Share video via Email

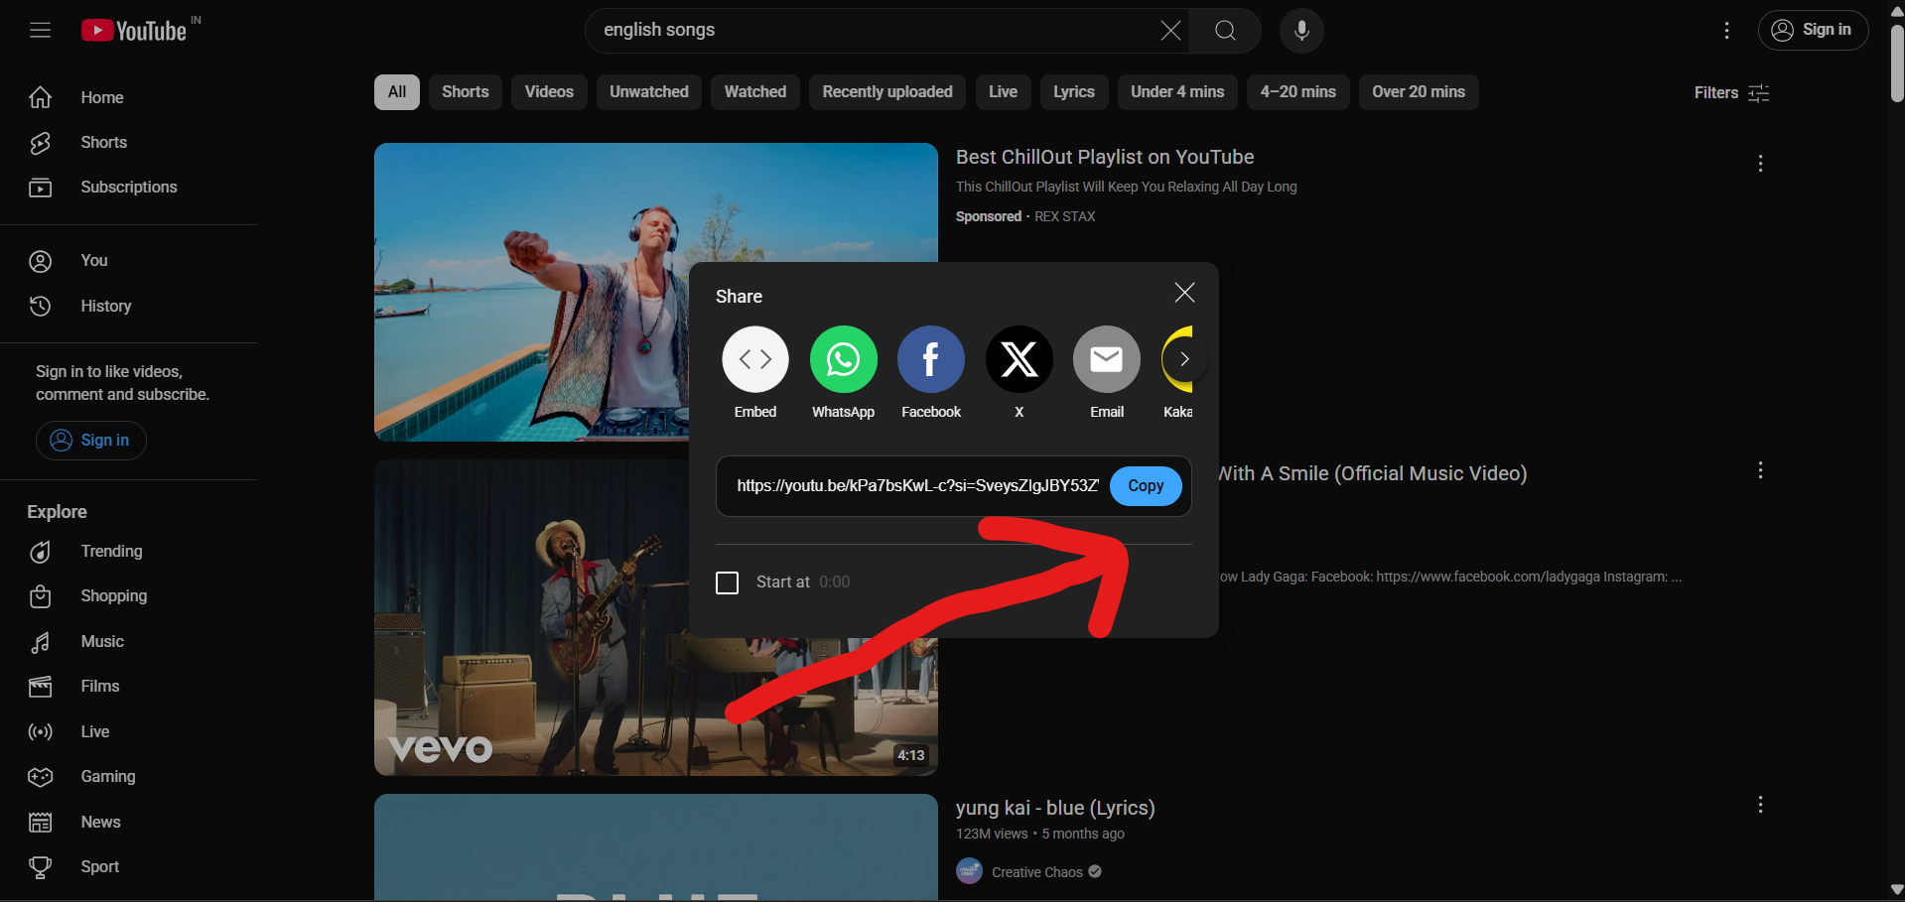coord(1107,359)
